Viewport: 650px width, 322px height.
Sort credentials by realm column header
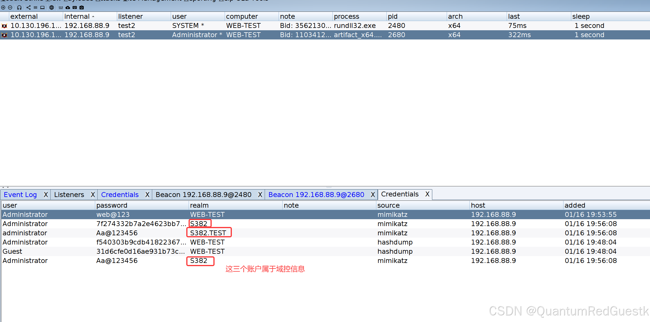tap(199, 205)
